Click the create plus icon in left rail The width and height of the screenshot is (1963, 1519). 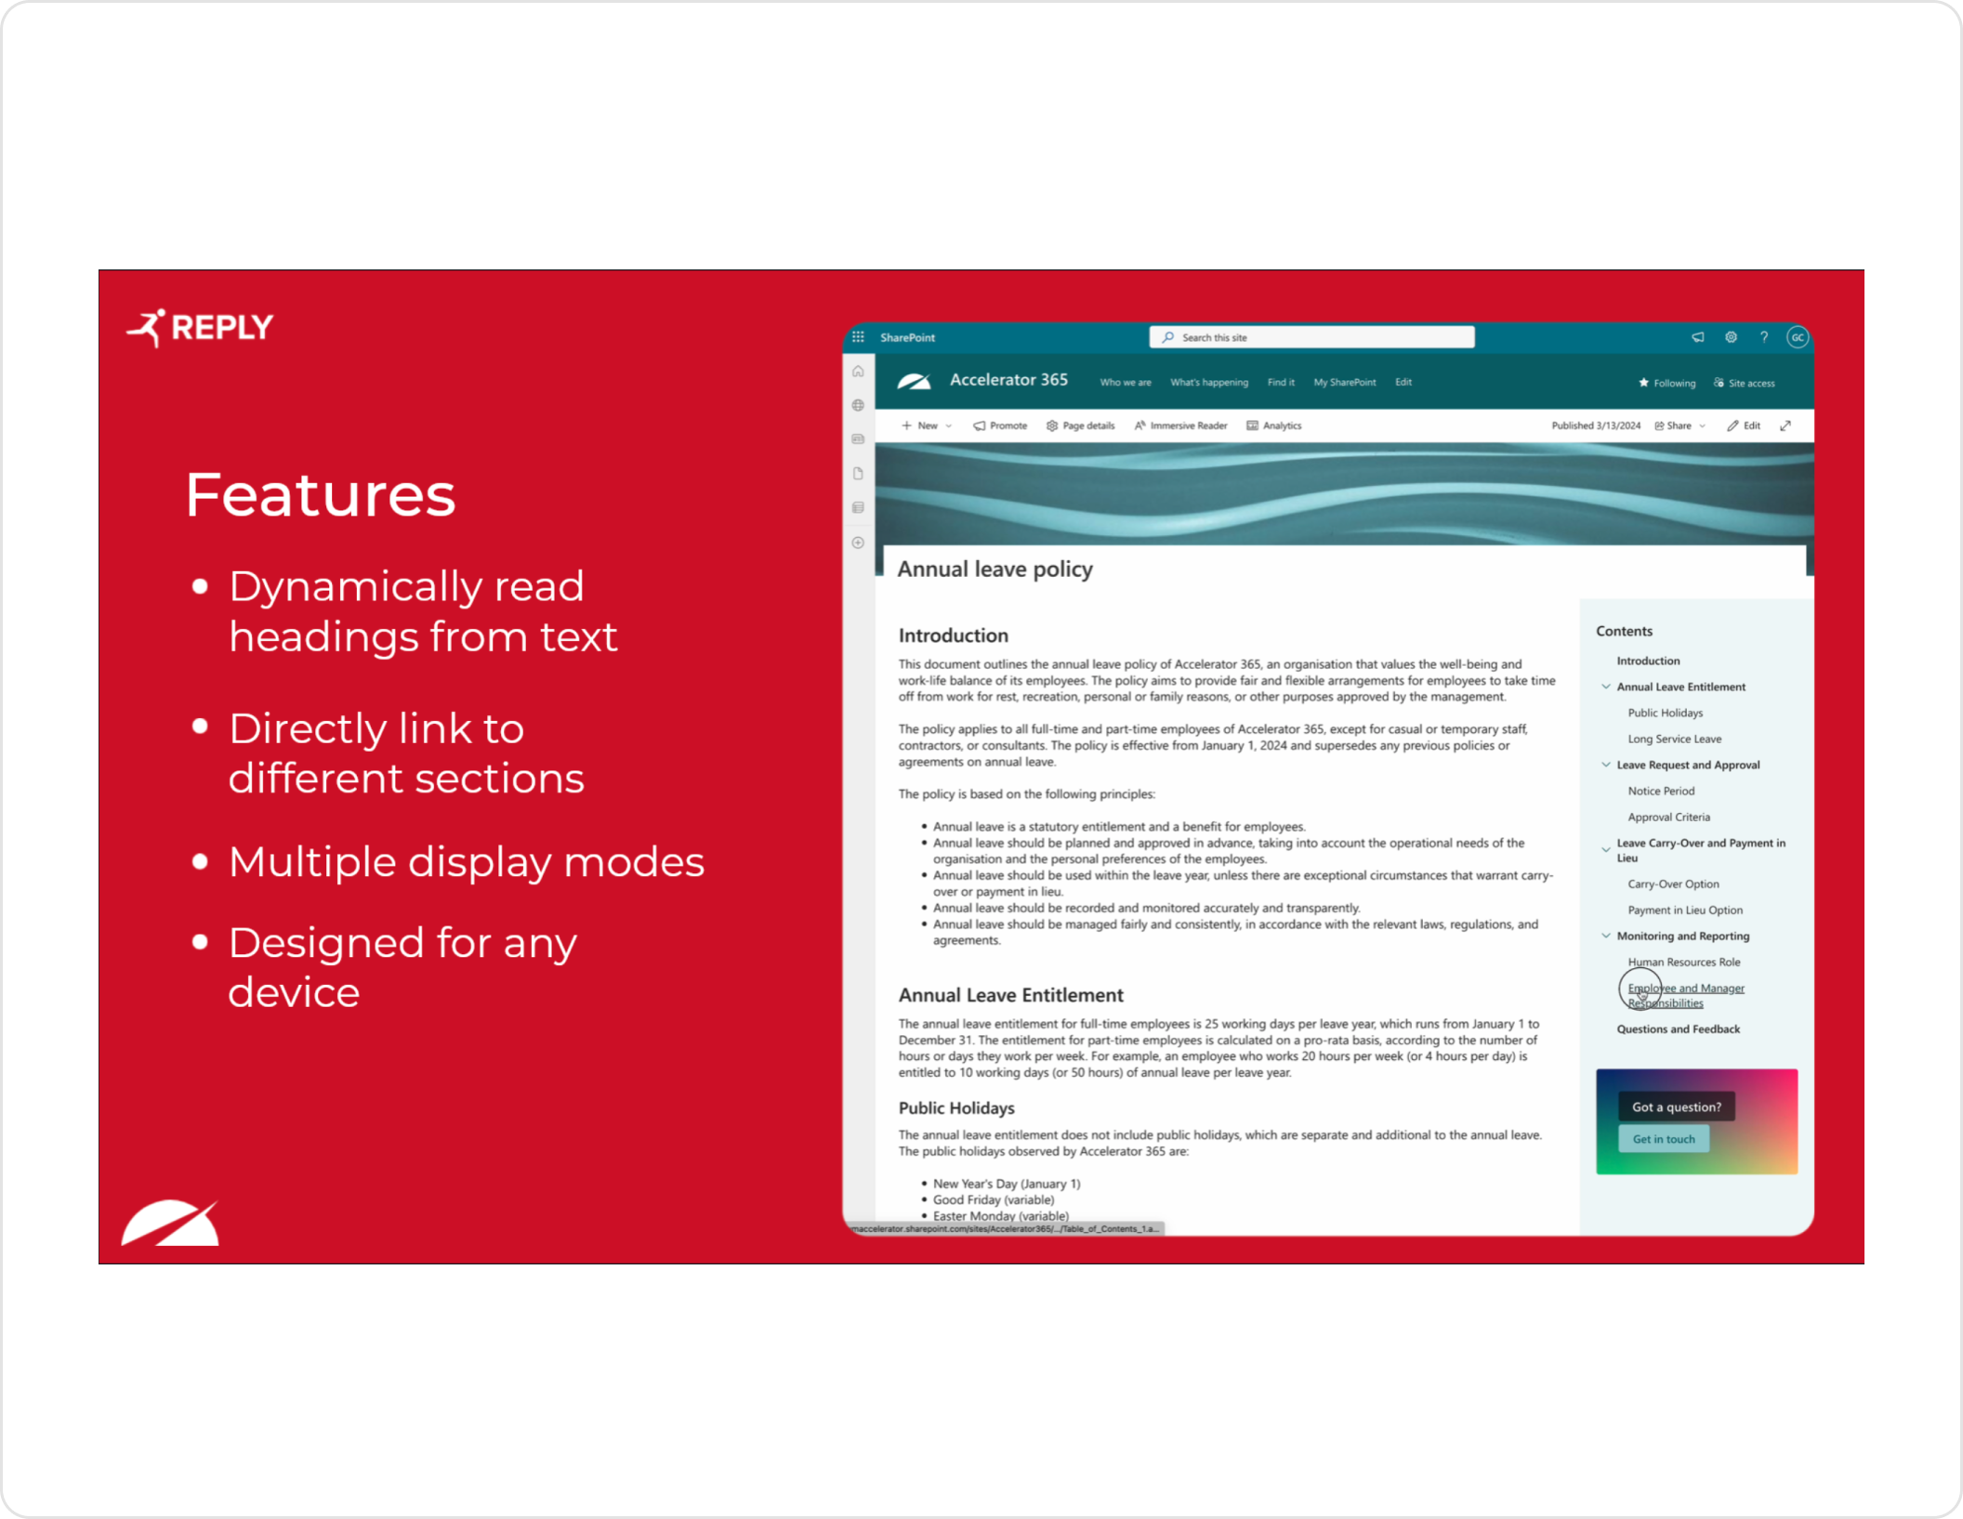(858, 543)
